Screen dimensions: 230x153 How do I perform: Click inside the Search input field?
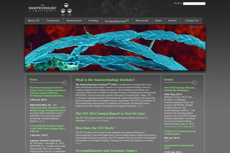click(194, 3)
